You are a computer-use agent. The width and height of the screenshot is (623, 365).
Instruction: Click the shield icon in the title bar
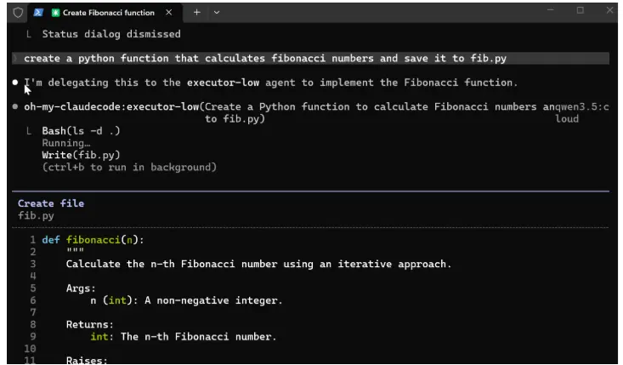point(18,13)
